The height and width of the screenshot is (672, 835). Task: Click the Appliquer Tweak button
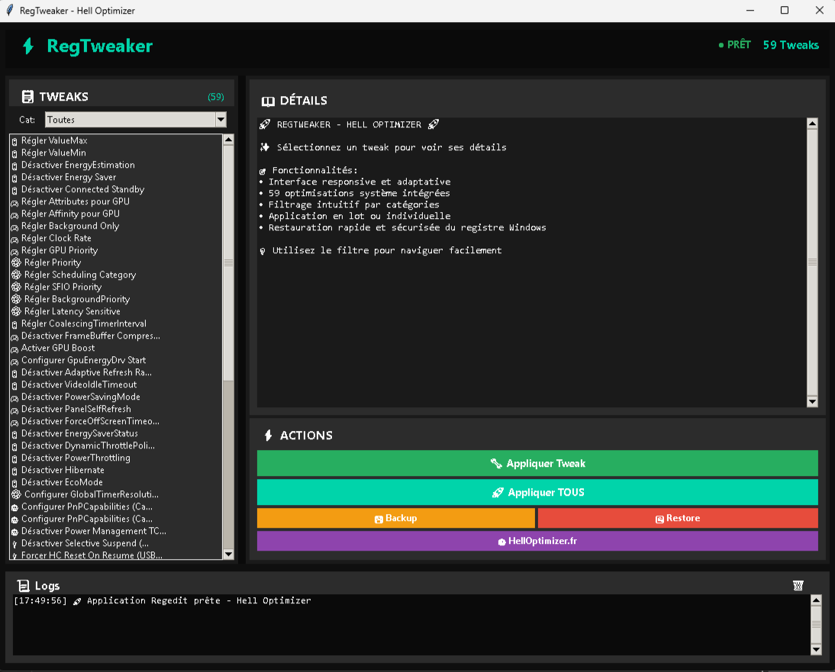click(x=537, y=463)
